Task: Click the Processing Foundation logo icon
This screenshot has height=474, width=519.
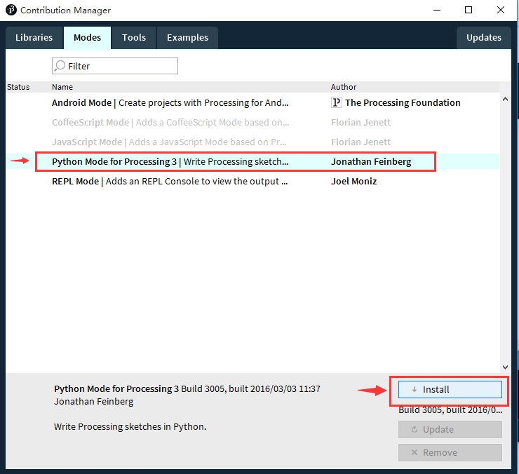Action: coord(336,102)
